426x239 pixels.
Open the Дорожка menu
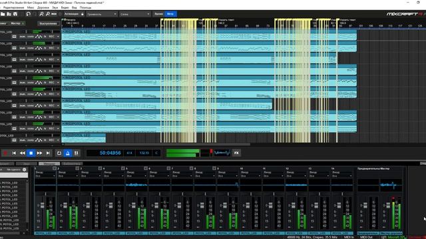coord(43,7)
